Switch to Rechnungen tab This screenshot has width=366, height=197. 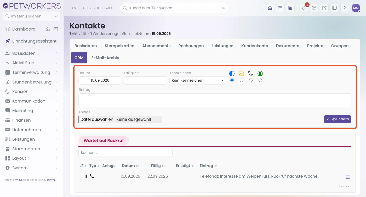click(x=191, y=46)
